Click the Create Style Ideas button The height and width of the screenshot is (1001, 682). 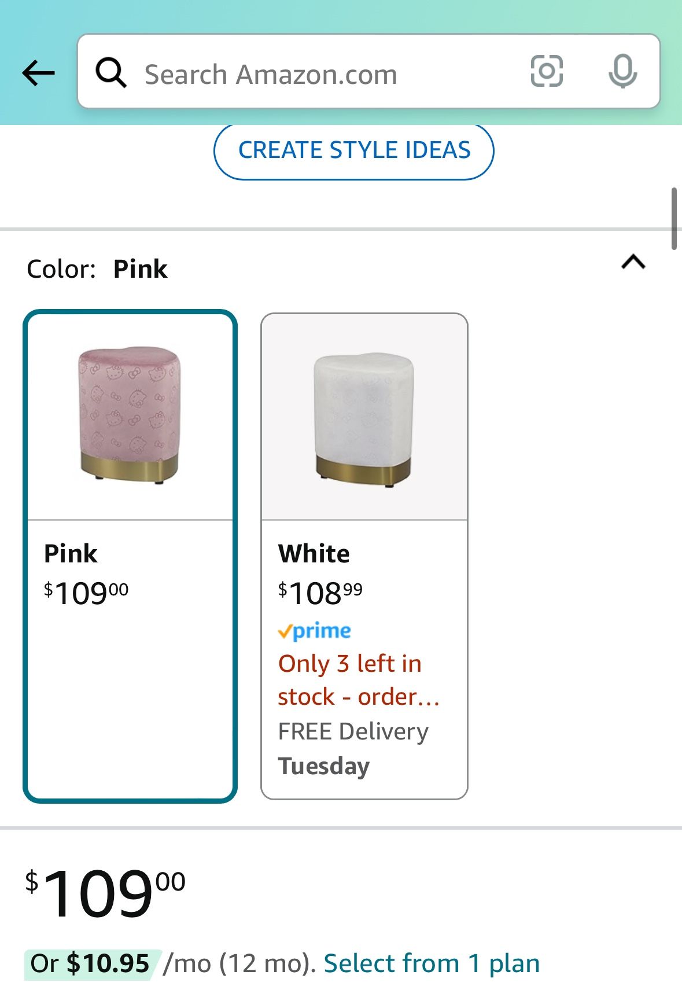tap(354, 150)
